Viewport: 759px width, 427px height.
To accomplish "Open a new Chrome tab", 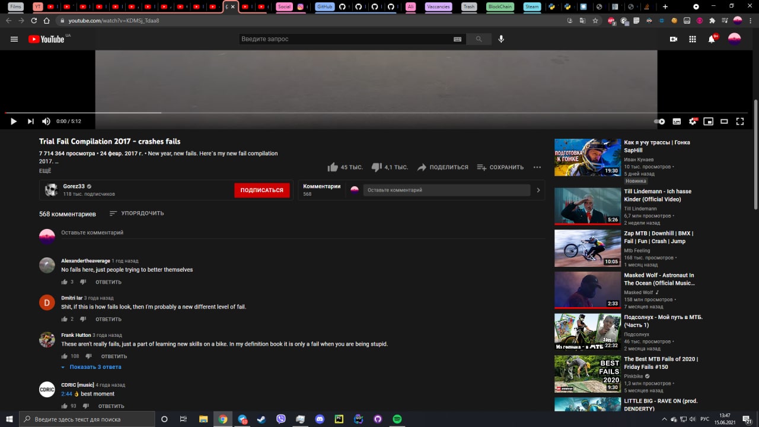I will tap(665, 7).
